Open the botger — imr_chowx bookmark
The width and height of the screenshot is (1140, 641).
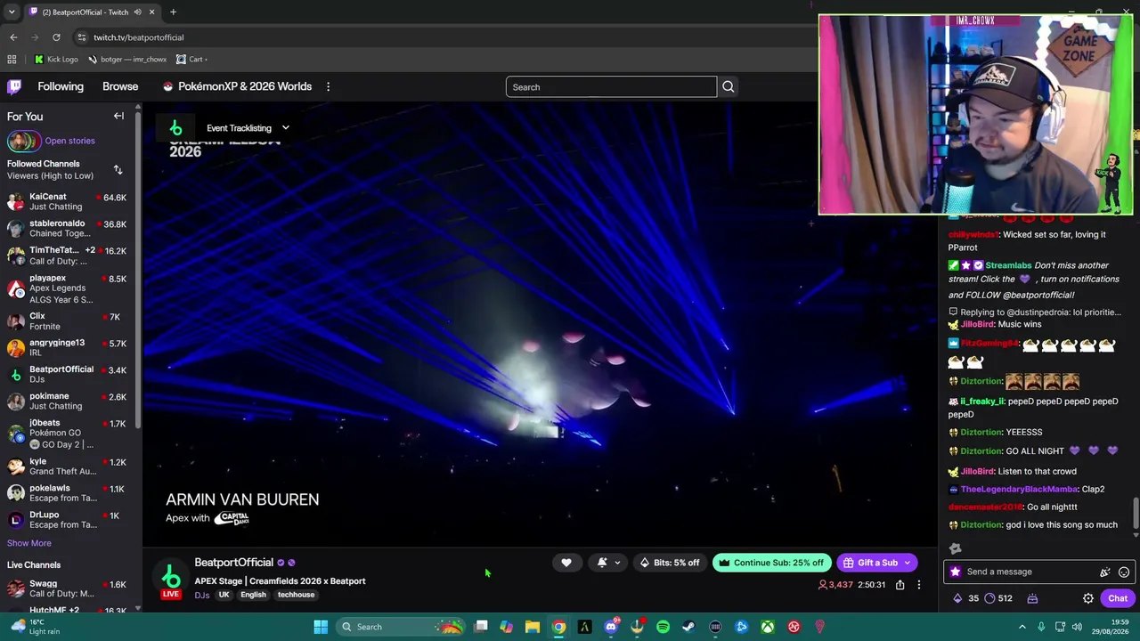click(127, 60)
